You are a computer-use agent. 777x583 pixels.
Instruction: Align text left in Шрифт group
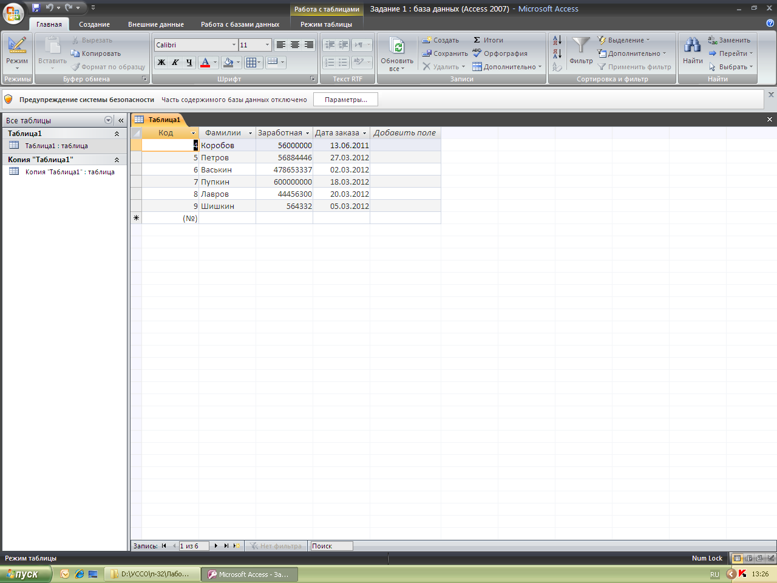click(x=280, y=45)
